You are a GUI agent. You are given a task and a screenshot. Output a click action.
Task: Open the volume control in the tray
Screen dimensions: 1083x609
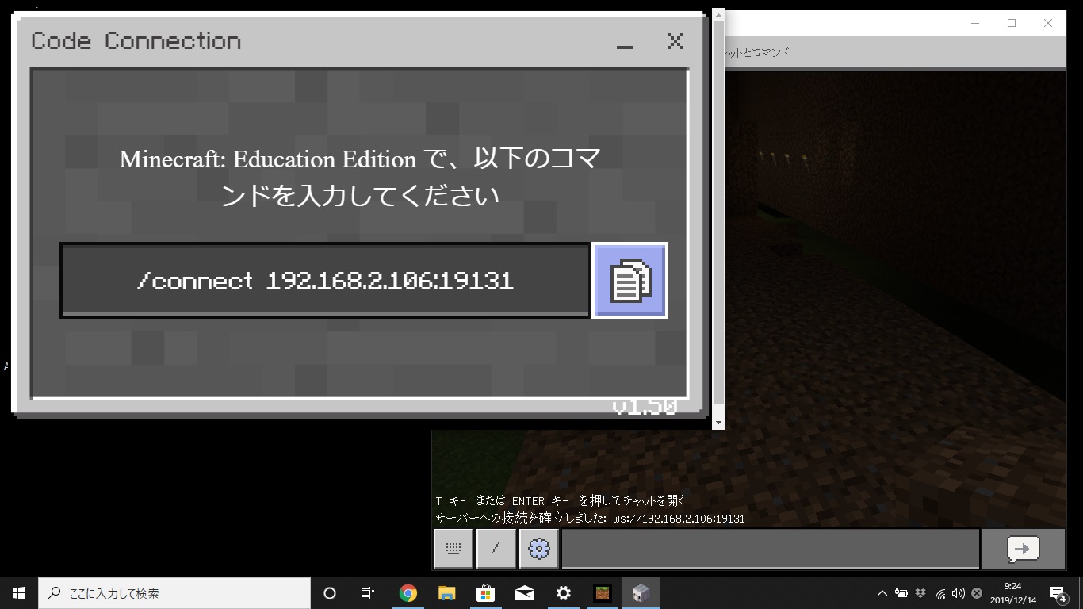[958, 593]
